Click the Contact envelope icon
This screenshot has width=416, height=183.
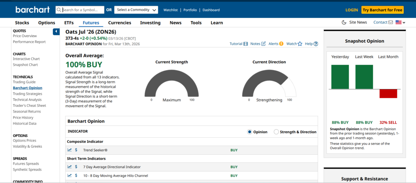click(x=390, y=22)
